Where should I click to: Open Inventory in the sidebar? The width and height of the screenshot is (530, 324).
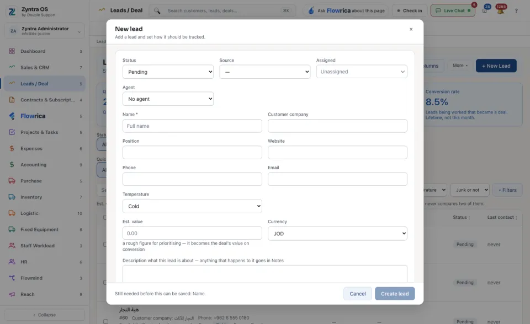[x=45, y=197]
